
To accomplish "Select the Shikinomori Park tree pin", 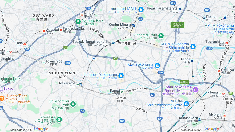I will [x=73, y=104].
